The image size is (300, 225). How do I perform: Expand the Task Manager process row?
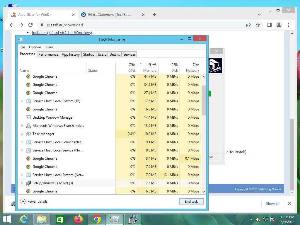(x=22, y=134)
